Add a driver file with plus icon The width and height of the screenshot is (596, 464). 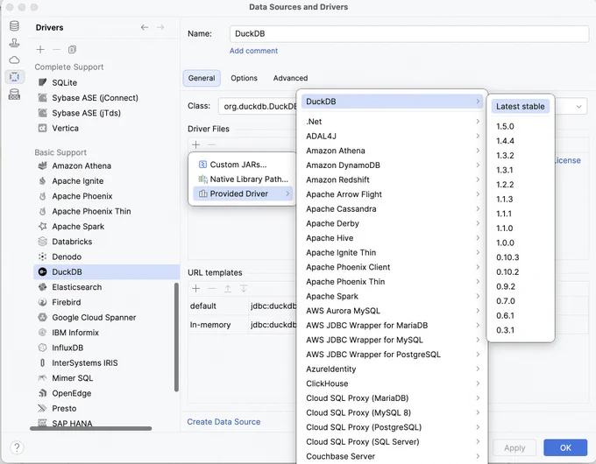click(195, 144)
